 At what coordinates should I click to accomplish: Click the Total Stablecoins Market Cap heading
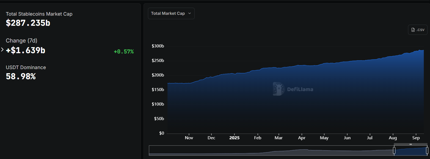click(39, 14)
